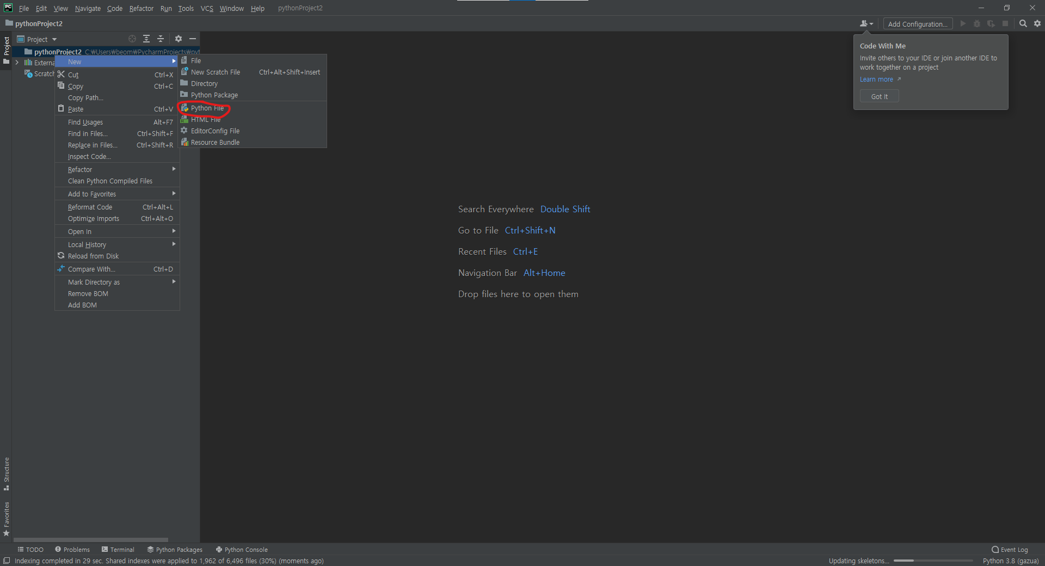Click the Project panel horizontal scrollbar

(x=91, y=540)
